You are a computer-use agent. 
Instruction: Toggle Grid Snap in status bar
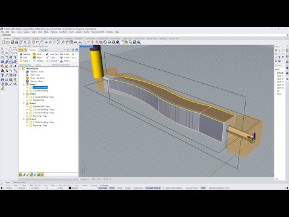pyautogui.click(x=102, y=188)
